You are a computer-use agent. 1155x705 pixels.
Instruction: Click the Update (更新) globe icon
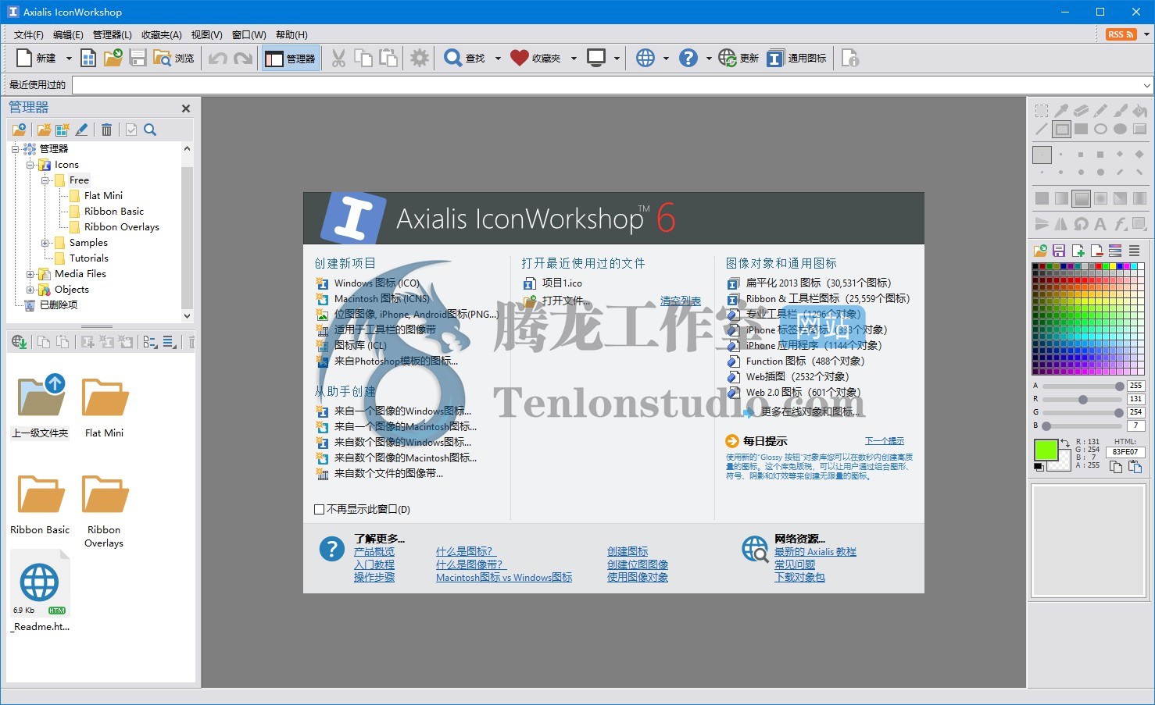[x=728, y=58]
